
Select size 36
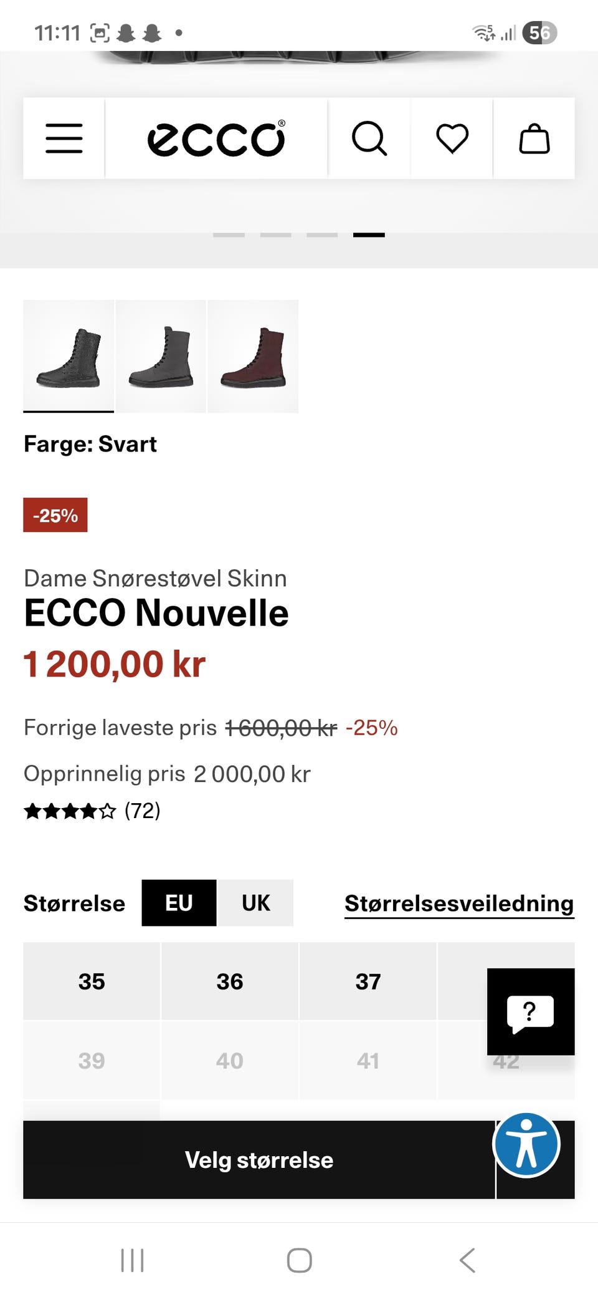point(230,981)
